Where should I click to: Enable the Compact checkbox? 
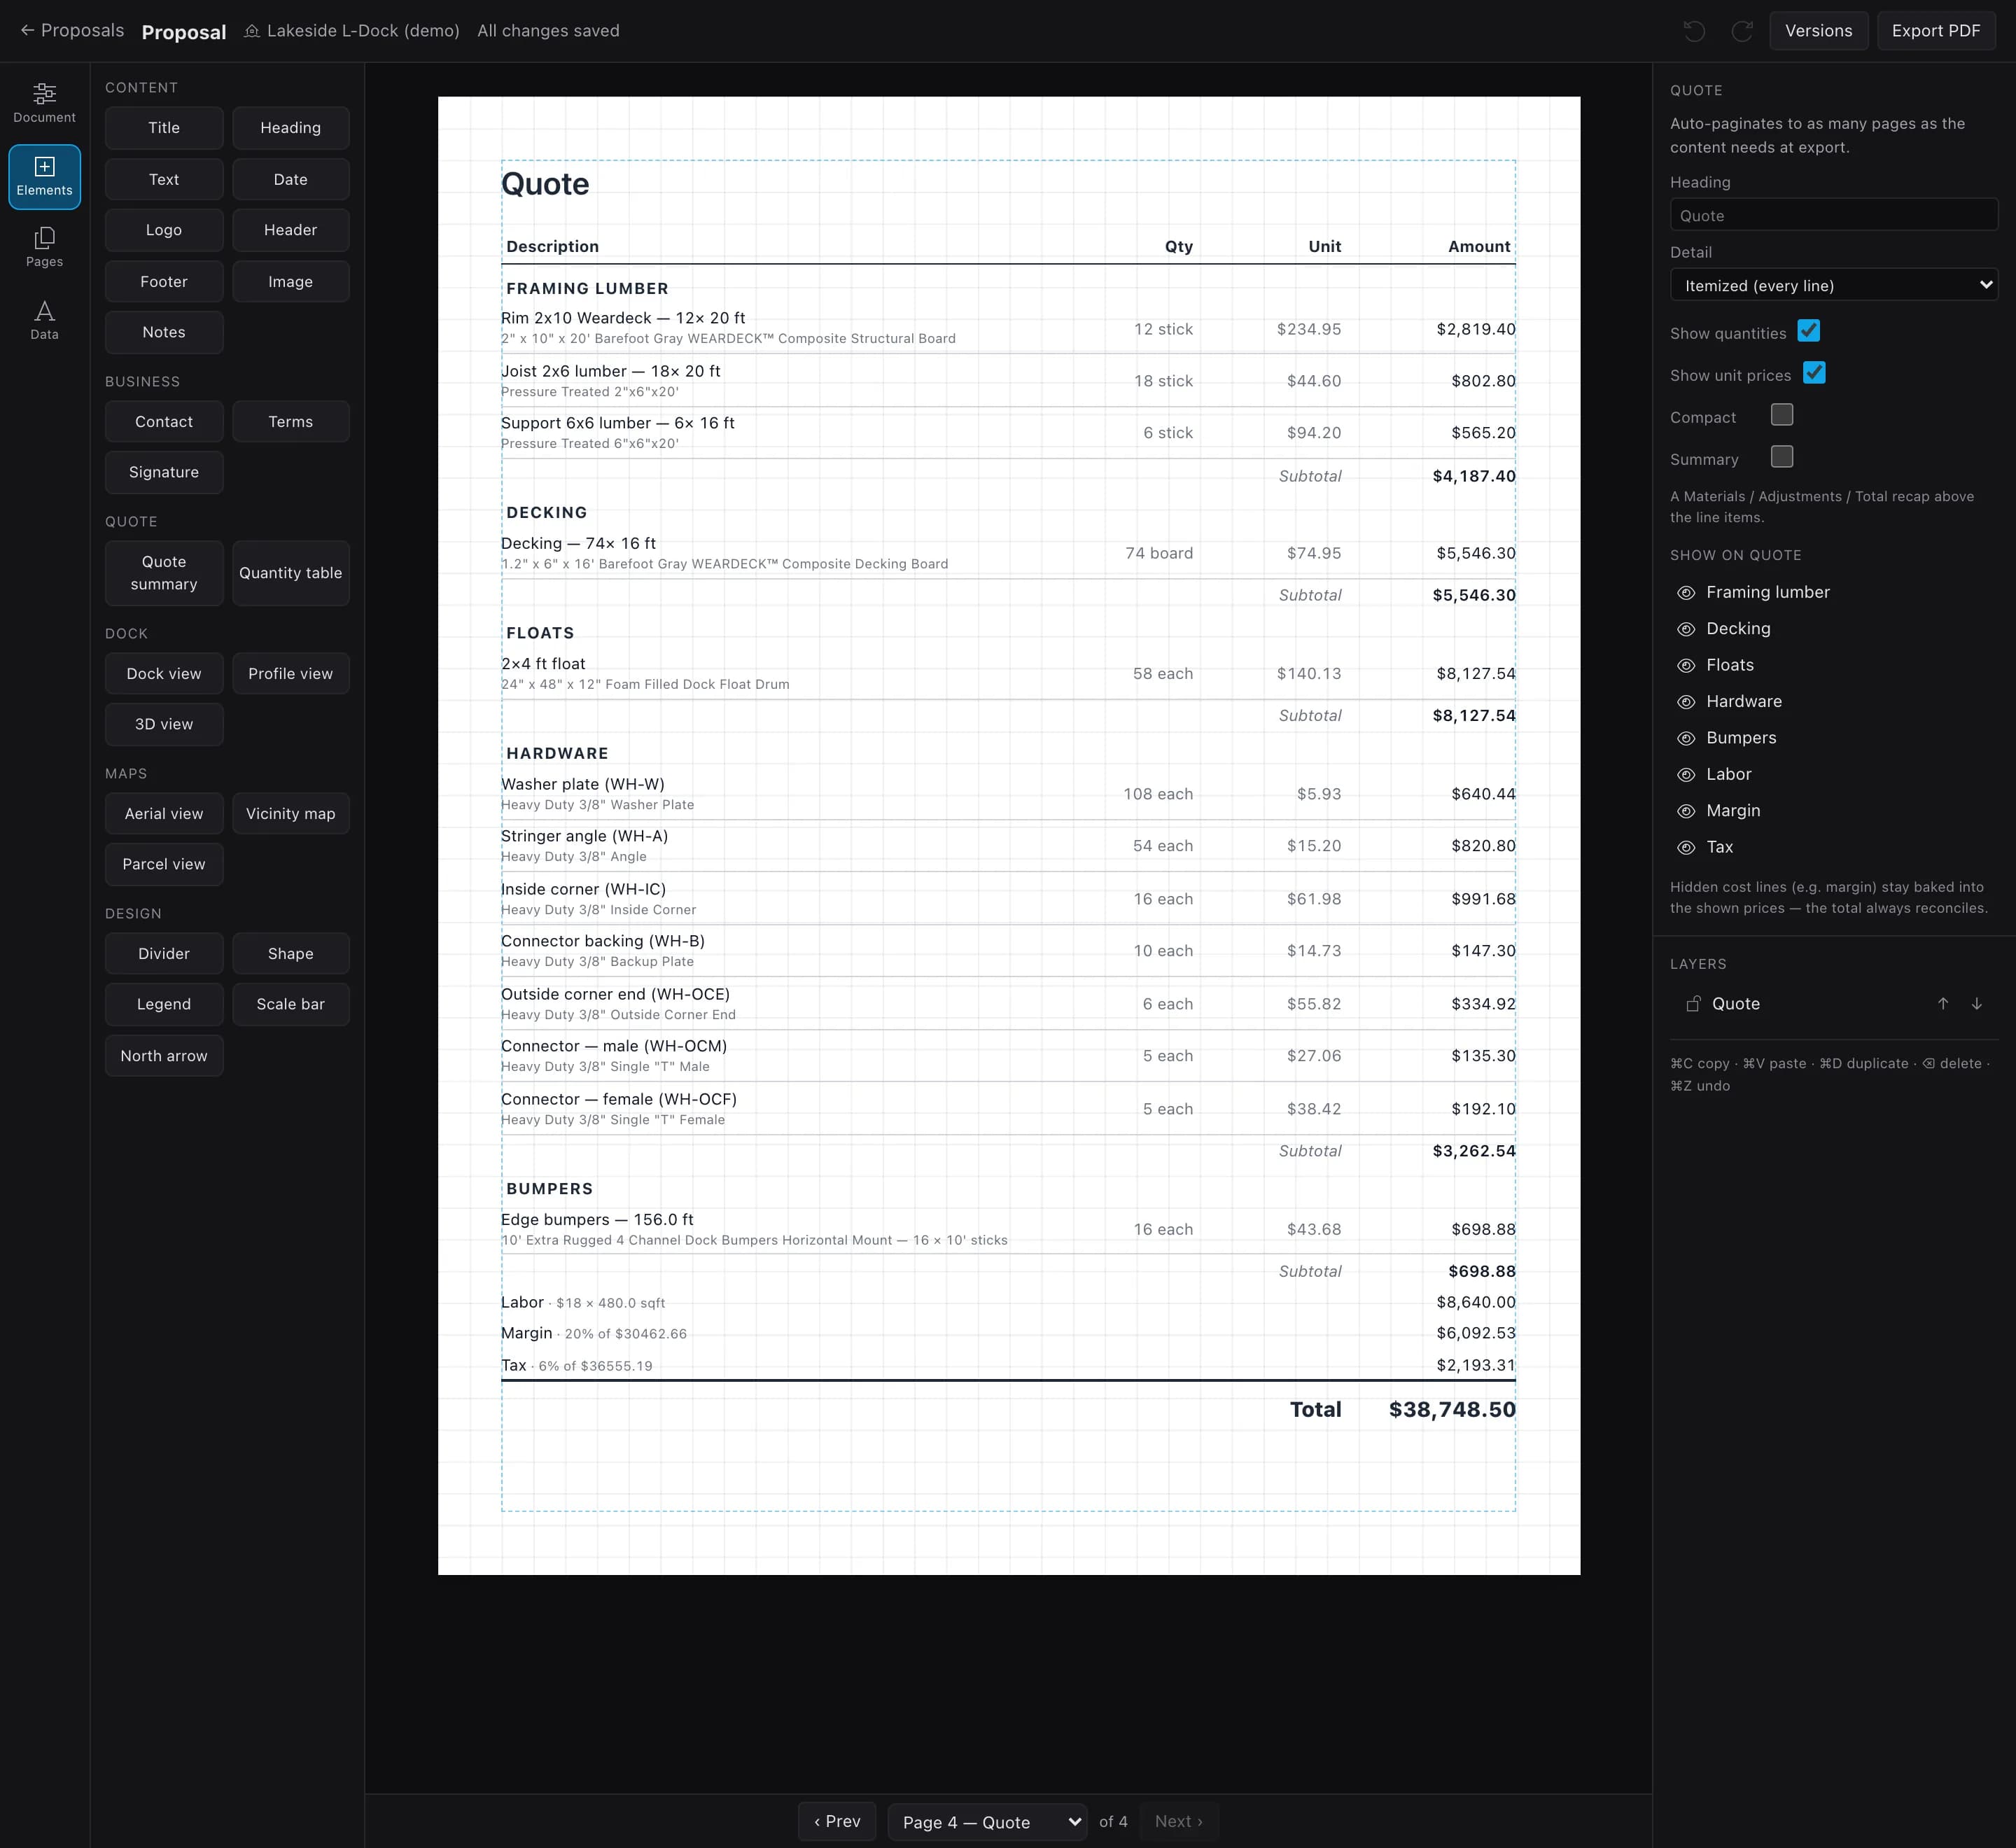pyautogui.click(x=1782, y=415)
